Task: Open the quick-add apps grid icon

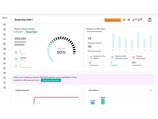Action: click(129, 20)
